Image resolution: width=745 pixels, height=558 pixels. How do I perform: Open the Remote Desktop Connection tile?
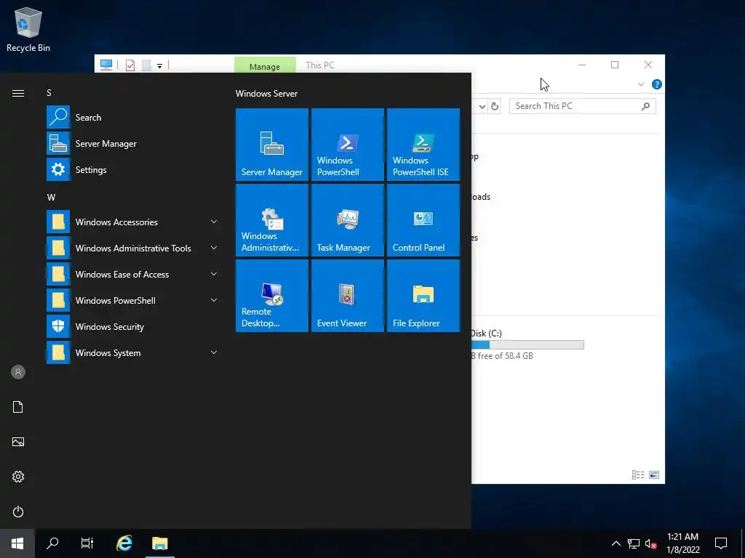click(x=272, y=296)
